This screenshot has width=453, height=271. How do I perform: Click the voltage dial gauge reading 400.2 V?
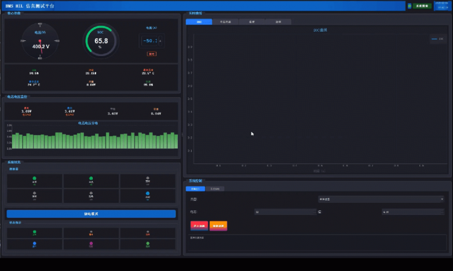pos(40,43)
